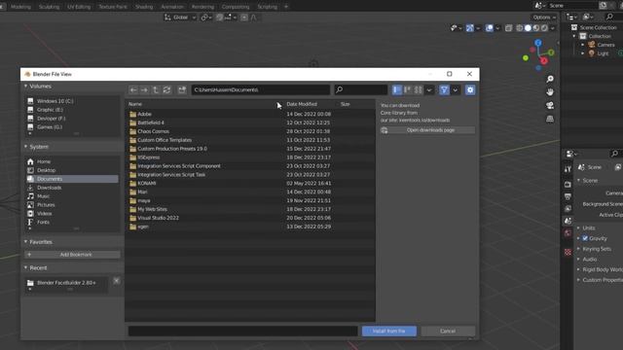Image resolution: width=623 pixels, height=350 pixels.
Task: Switch file list to vertical list display
Action: coord(396,90)
